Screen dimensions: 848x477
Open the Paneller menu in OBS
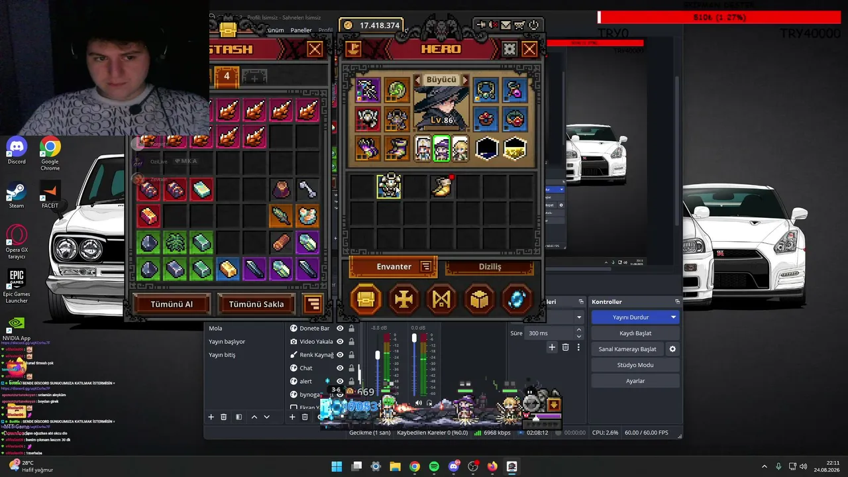point(301,30)
